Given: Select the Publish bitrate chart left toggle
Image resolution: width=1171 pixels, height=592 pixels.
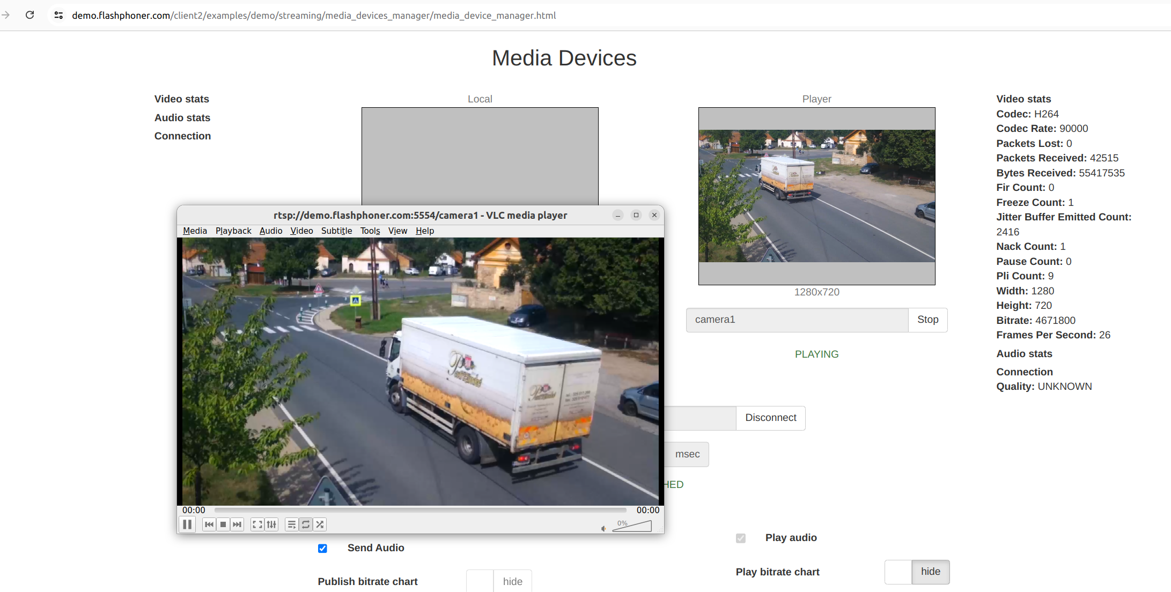Looking at the screenshot, I should point(480,581).
